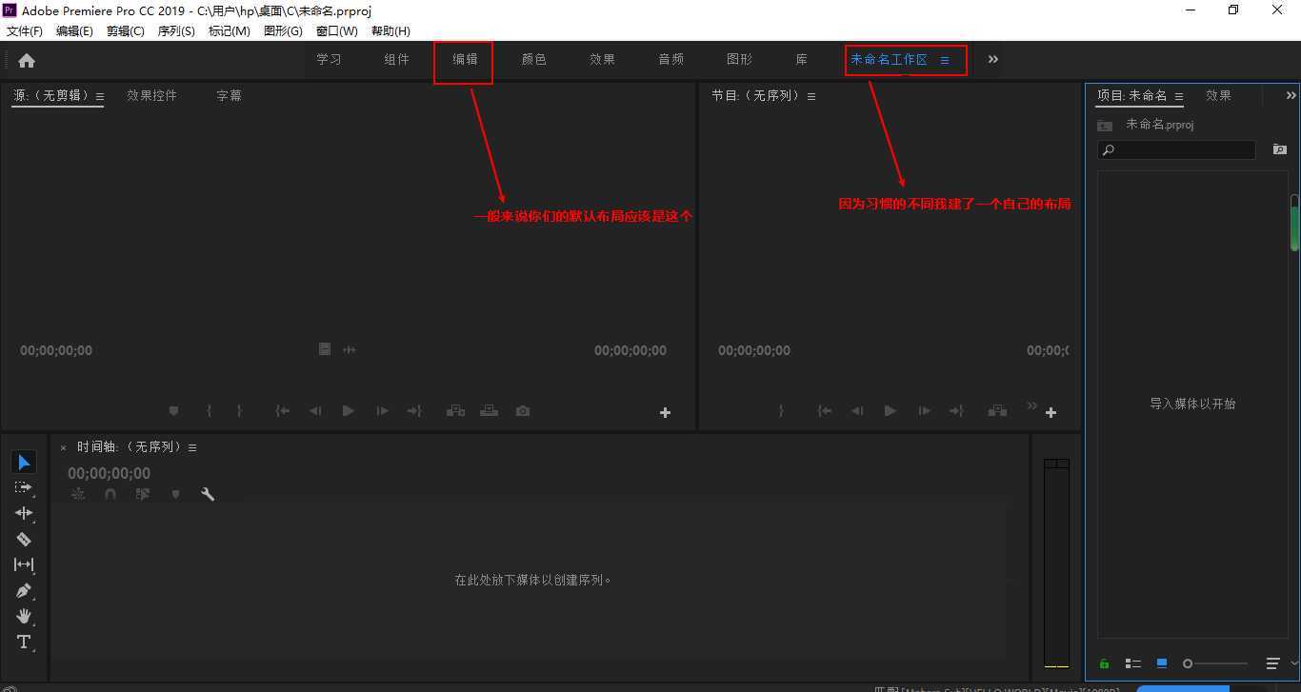The height and width of the screenshot is (692, 1301).
Task: Select the Pen tool
Action: point(24,590)
